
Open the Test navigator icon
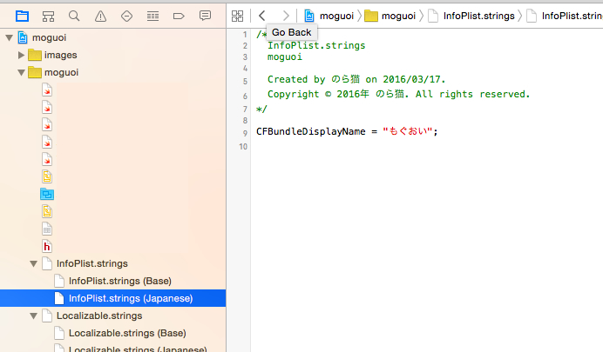click(x=126, y=16)
